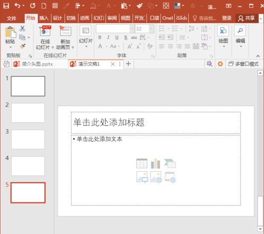Click the 共享 share button

[247, 18]
